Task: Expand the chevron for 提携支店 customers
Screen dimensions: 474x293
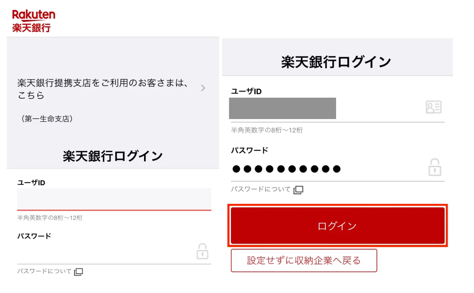Action: click(x=203, y=88)
